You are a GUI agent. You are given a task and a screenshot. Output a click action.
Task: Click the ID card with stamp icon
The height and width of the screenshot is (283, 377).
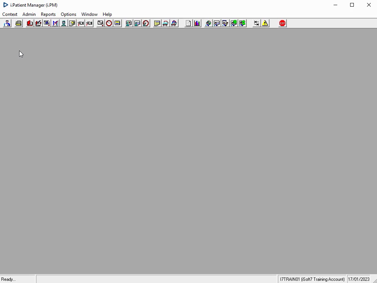pos(47,23)
